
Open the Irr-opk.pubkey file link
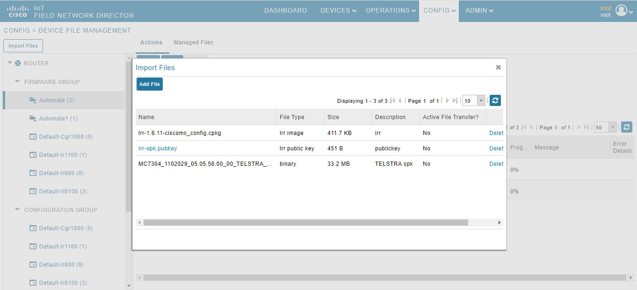click(158, 149)
